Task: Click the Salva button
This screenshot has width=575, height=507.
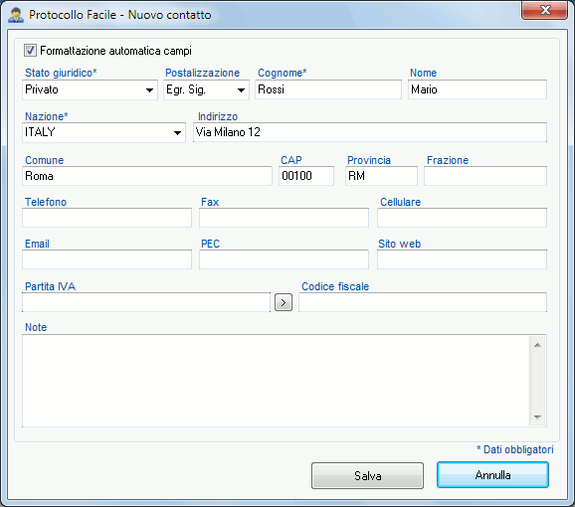Action: [367, 475]
